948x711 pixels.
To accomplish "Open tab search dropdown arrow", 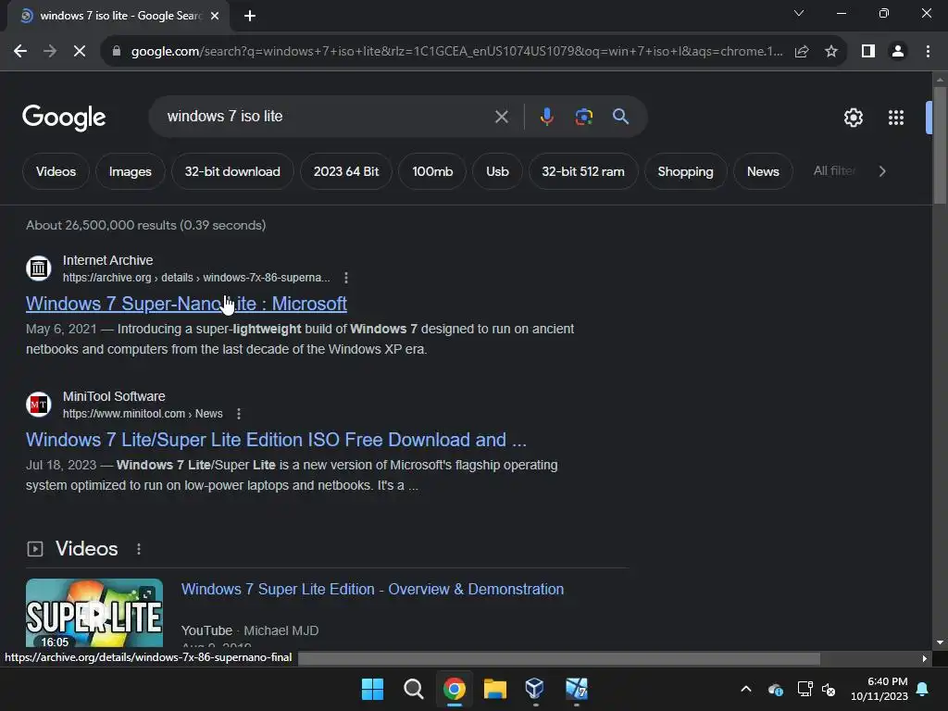I will coord(799,13).
